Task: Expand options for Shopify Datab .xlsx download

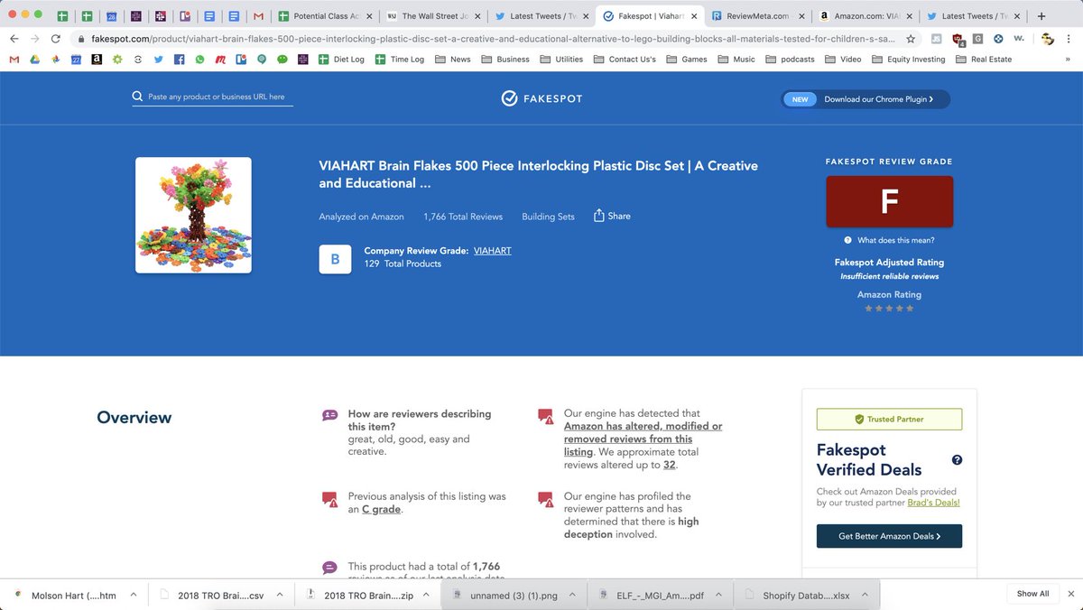Action: click(866, 595)
